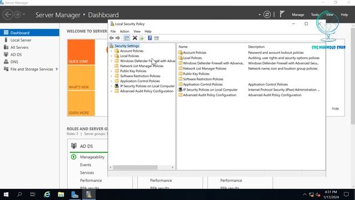Refresh the Server Manager dashboard
This screenshot has width=355, height=200.
coord(267,14)
